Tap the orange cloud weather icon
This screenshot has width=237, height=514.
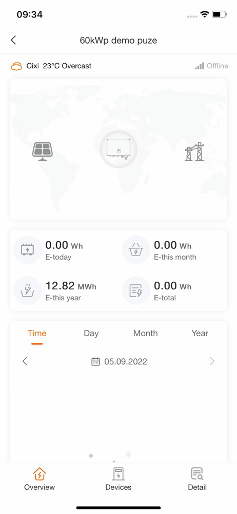point(16,66)
